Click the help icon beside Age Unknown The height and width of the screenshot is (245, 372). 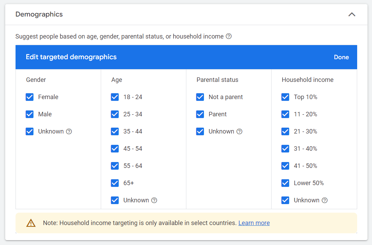154,200
